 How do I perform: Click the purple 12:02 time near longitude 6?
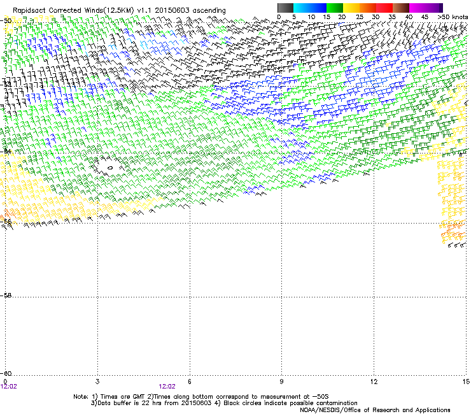[x=167, y=387]
